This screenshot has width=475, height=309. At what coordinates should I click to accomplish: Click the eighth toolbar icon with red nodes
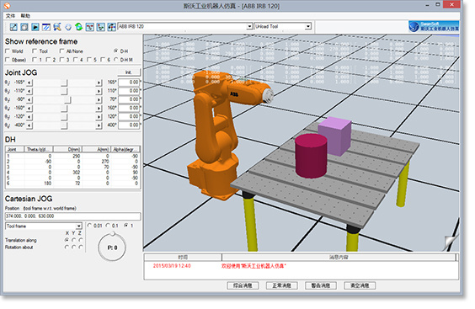89,27
